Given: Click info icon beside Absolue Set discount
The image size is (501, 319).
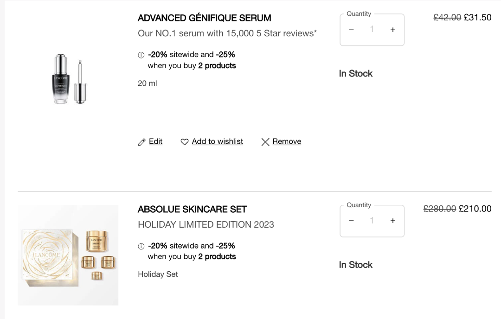Looking at the screenshot, I should tap(141, 246).
